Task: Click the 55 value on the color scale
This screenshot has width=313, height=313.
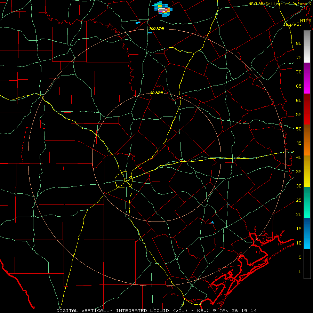Action: pos(299,114)
